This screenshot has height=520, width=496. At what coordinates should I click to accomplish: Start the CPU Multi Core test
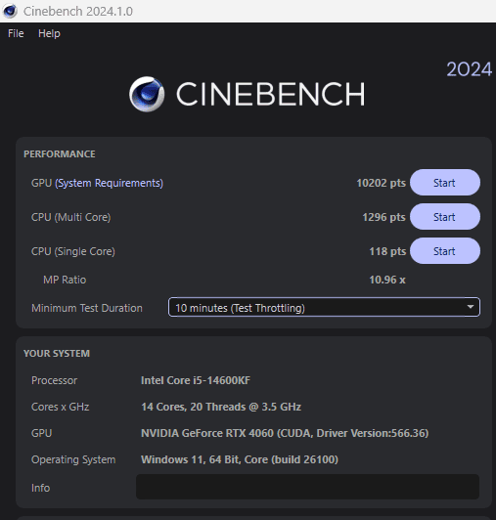(x=445, y=217)
